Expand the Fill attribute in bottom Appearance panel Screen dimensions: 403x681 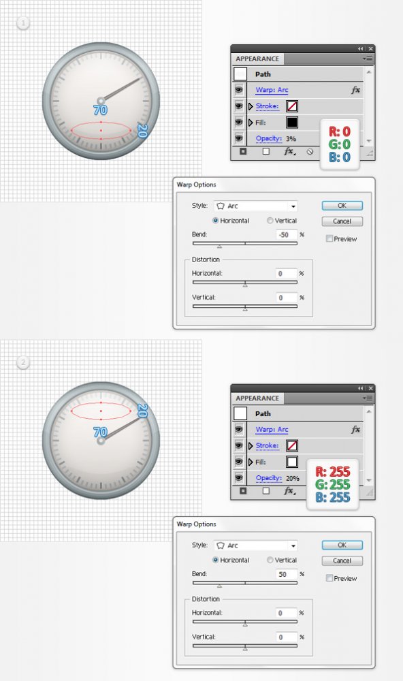pyautogui.click(x=251, y=462)
